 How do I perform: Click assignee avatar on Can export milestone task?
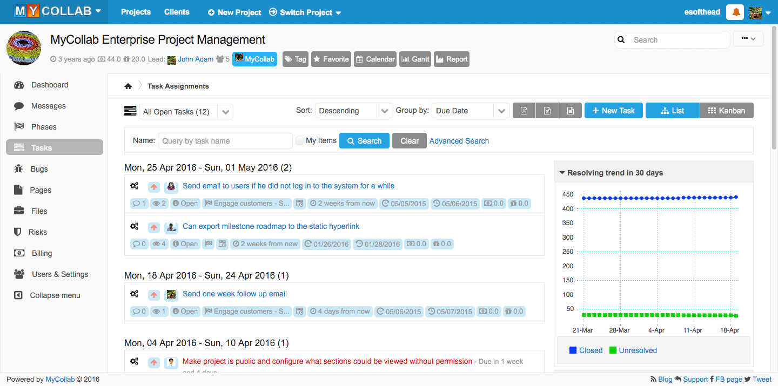coord(171,227)
